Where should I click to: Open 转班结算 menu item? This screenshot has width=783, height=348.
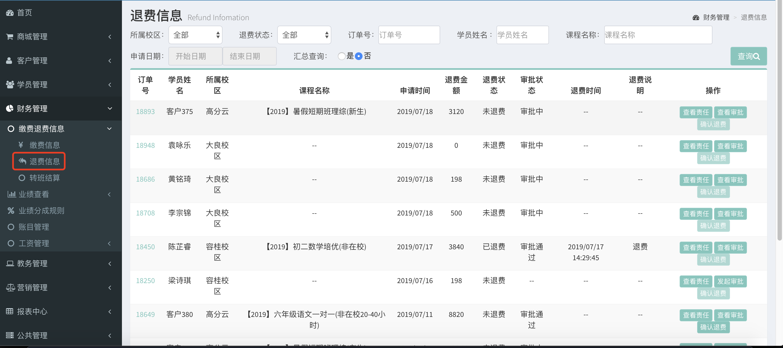[x=44, y=178]
